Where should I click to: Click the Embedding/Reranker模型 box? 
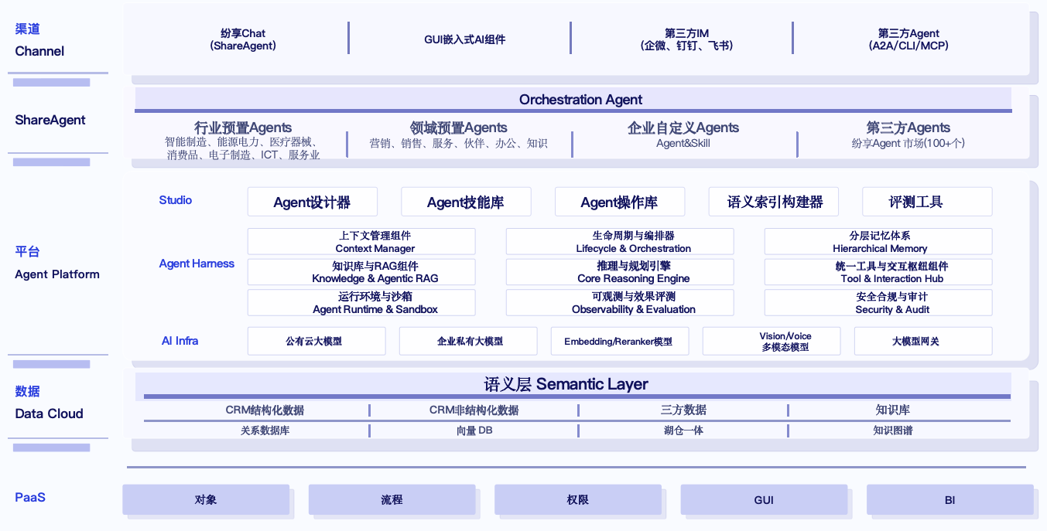point(620,341)
